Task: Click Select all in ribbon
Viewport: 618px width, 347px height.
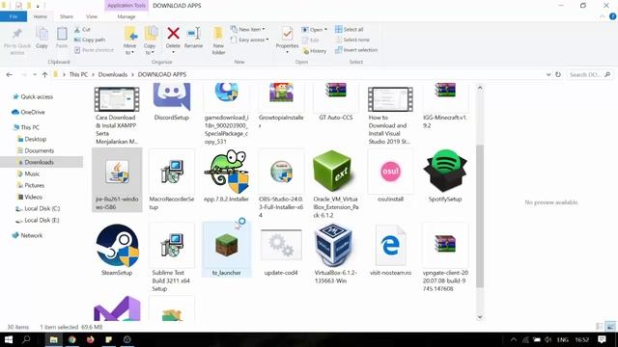Action: coord(350,29)
